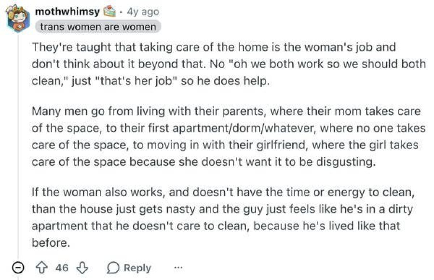Click the Reply text button
Screen dimensions: 434x280
(x=137, y=268)
